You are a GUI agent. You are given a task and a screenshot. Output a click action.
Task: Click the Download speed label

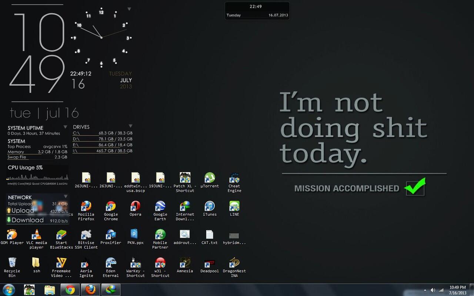(x=27, y=220)
